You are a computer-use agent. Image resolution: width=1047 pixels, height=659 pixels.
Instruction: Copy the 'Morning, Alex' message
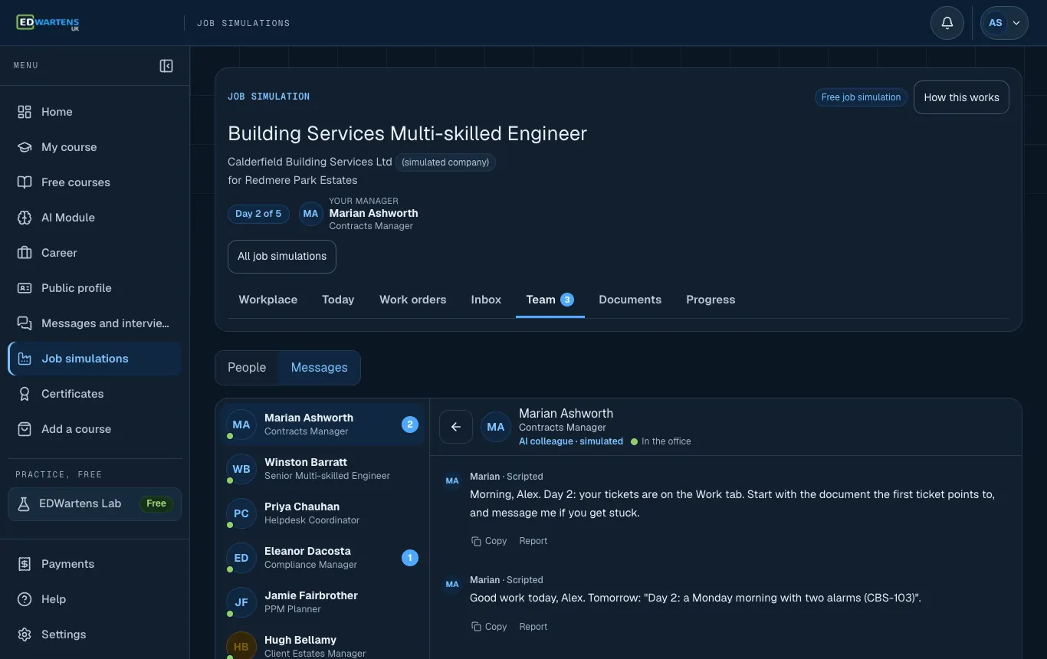tap(489, 541)
